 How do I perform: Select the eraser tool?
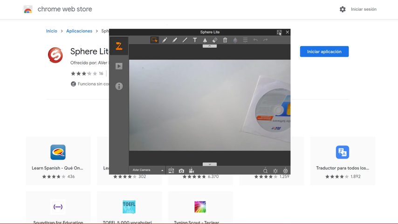point(215,40)
